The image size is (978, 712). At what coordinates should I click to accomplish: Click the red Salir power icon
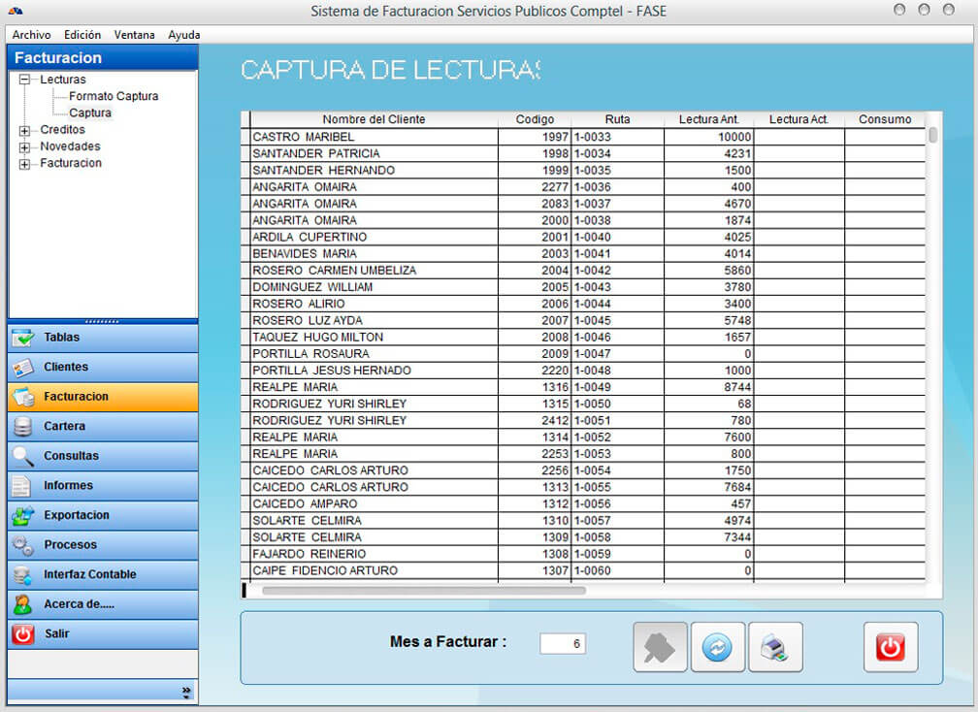[23, 634]
